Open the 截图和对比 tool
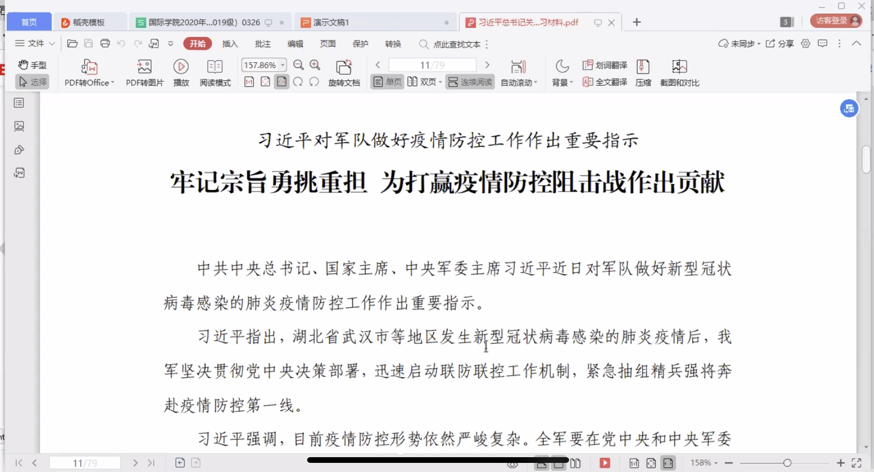874x472 pixels. tap(679, 67)
